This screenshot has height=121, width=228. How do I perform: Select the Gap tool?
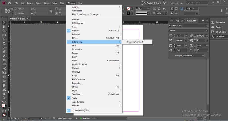coord(4,35)
